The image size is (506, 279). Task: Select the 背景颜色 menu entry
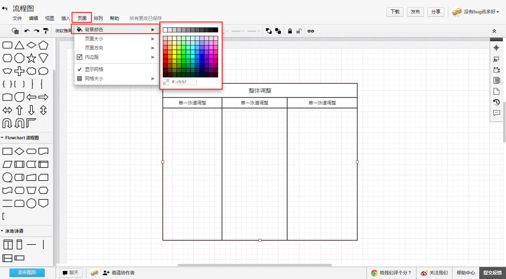[117, 29]
